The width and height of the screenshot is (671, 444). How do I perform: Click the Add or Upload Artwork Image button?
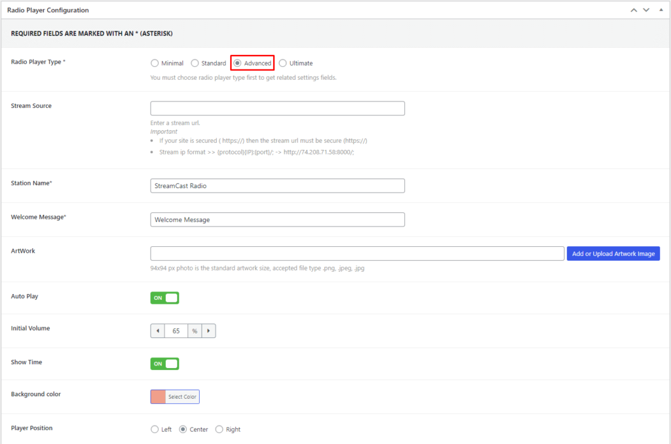click(613, 253)
